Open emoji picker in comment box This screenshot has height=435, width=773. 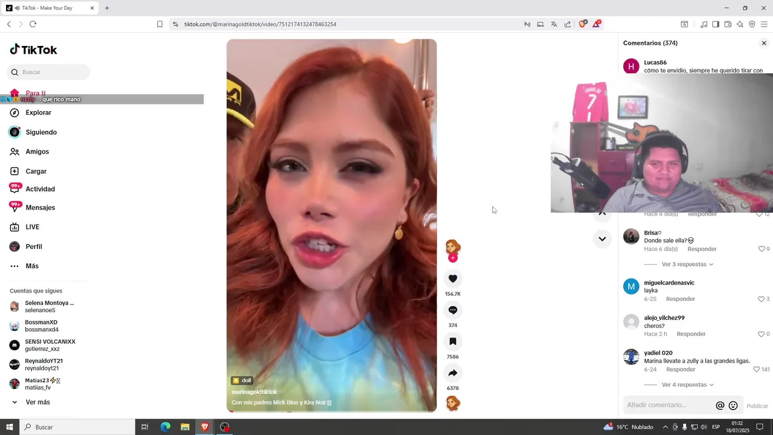[733, 405]
